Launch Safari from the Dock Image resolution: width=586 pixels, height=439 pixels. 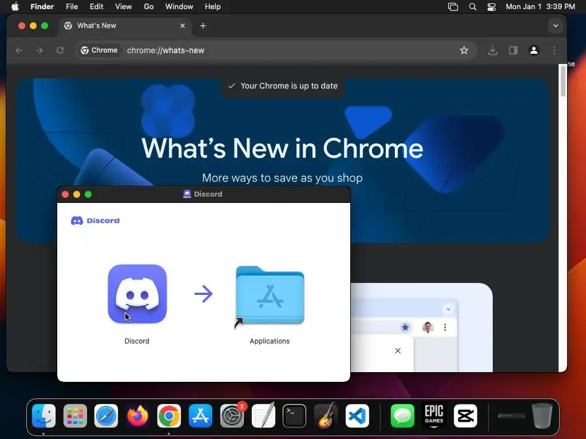coord(106,416)
